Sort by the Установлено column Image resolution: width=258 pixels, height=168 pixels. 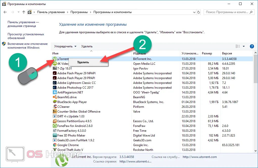coord(190,53)
